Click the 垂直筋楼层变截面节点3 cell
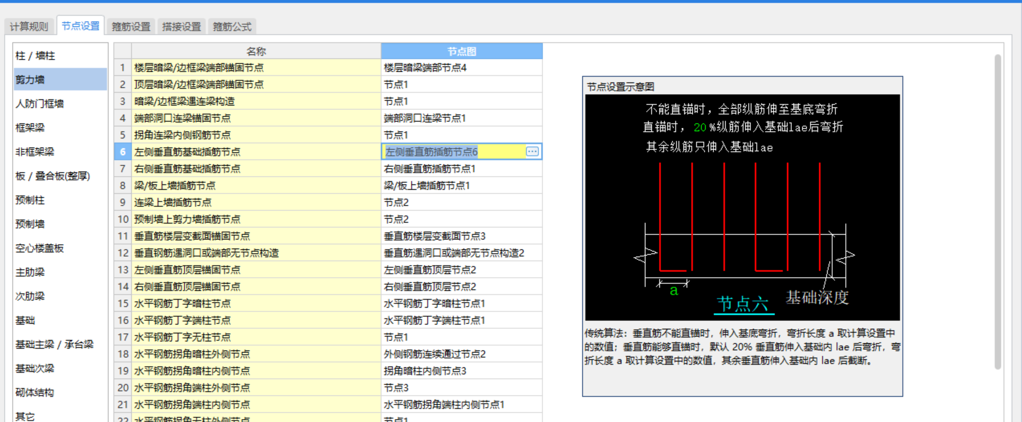This screenshot has height=422, width=1022. [462, 236]
